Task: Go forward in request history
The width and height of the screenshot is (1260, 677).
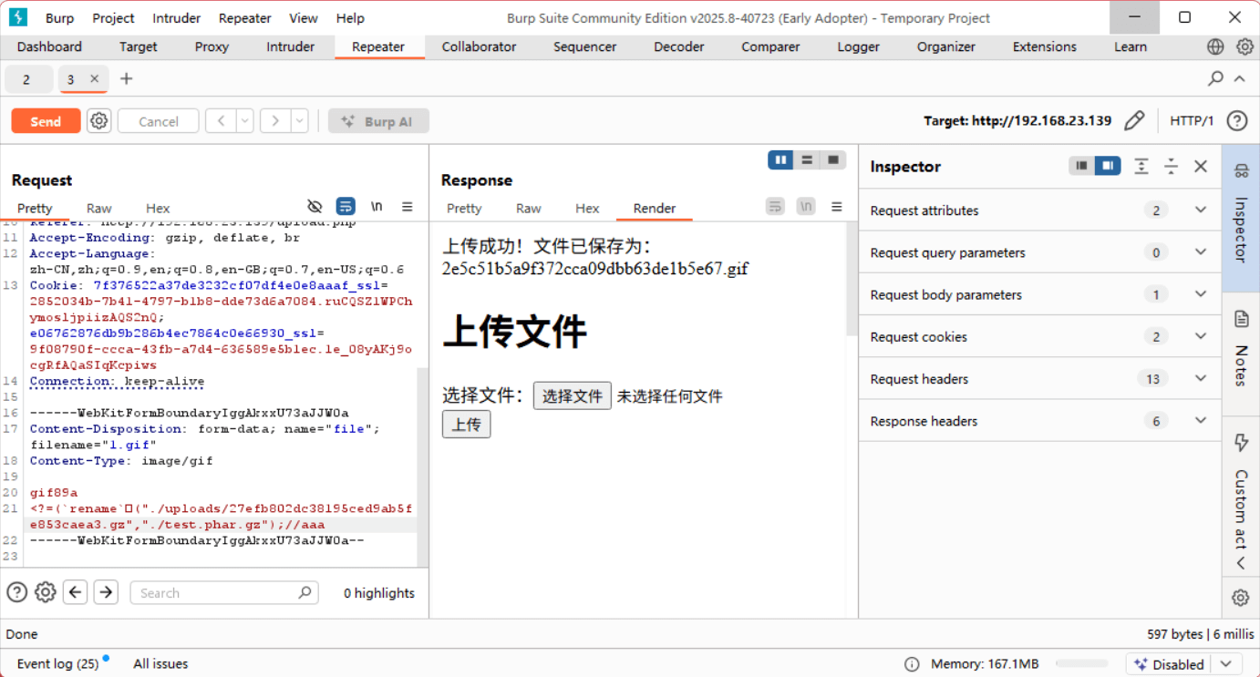Action: click(x=275, y=121)
